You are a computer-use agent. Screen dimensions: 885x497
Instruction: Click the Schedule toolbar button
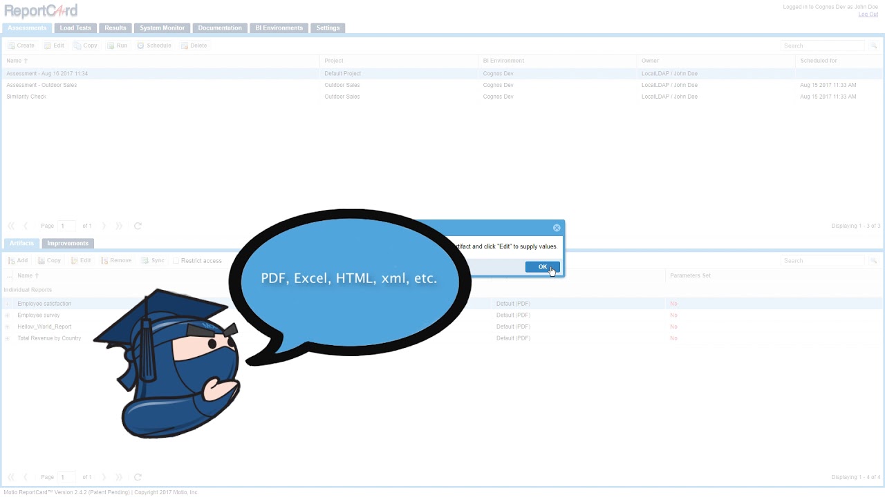(x=153, y=46)
